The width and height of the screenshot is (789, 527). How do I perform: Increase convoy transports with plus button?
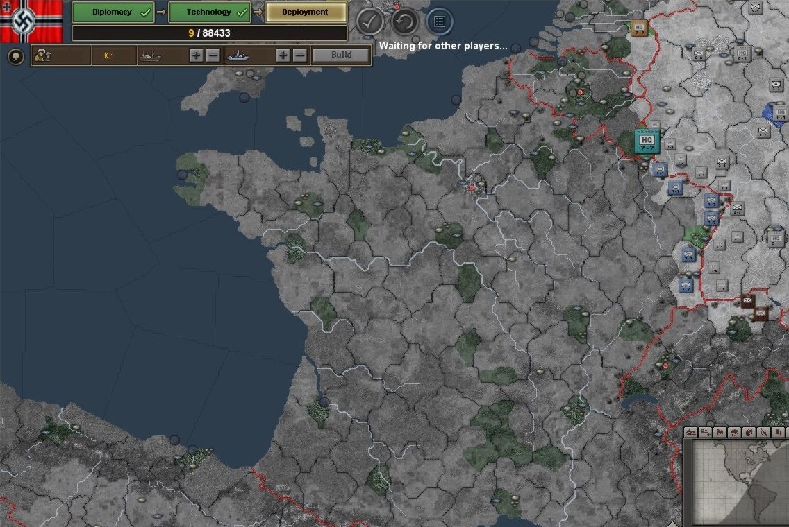(x=197, y=55)
